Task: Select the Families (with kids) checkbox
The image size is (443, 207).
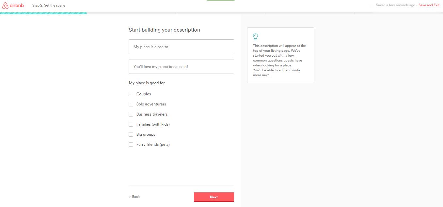Action: (x=131, y=124)
